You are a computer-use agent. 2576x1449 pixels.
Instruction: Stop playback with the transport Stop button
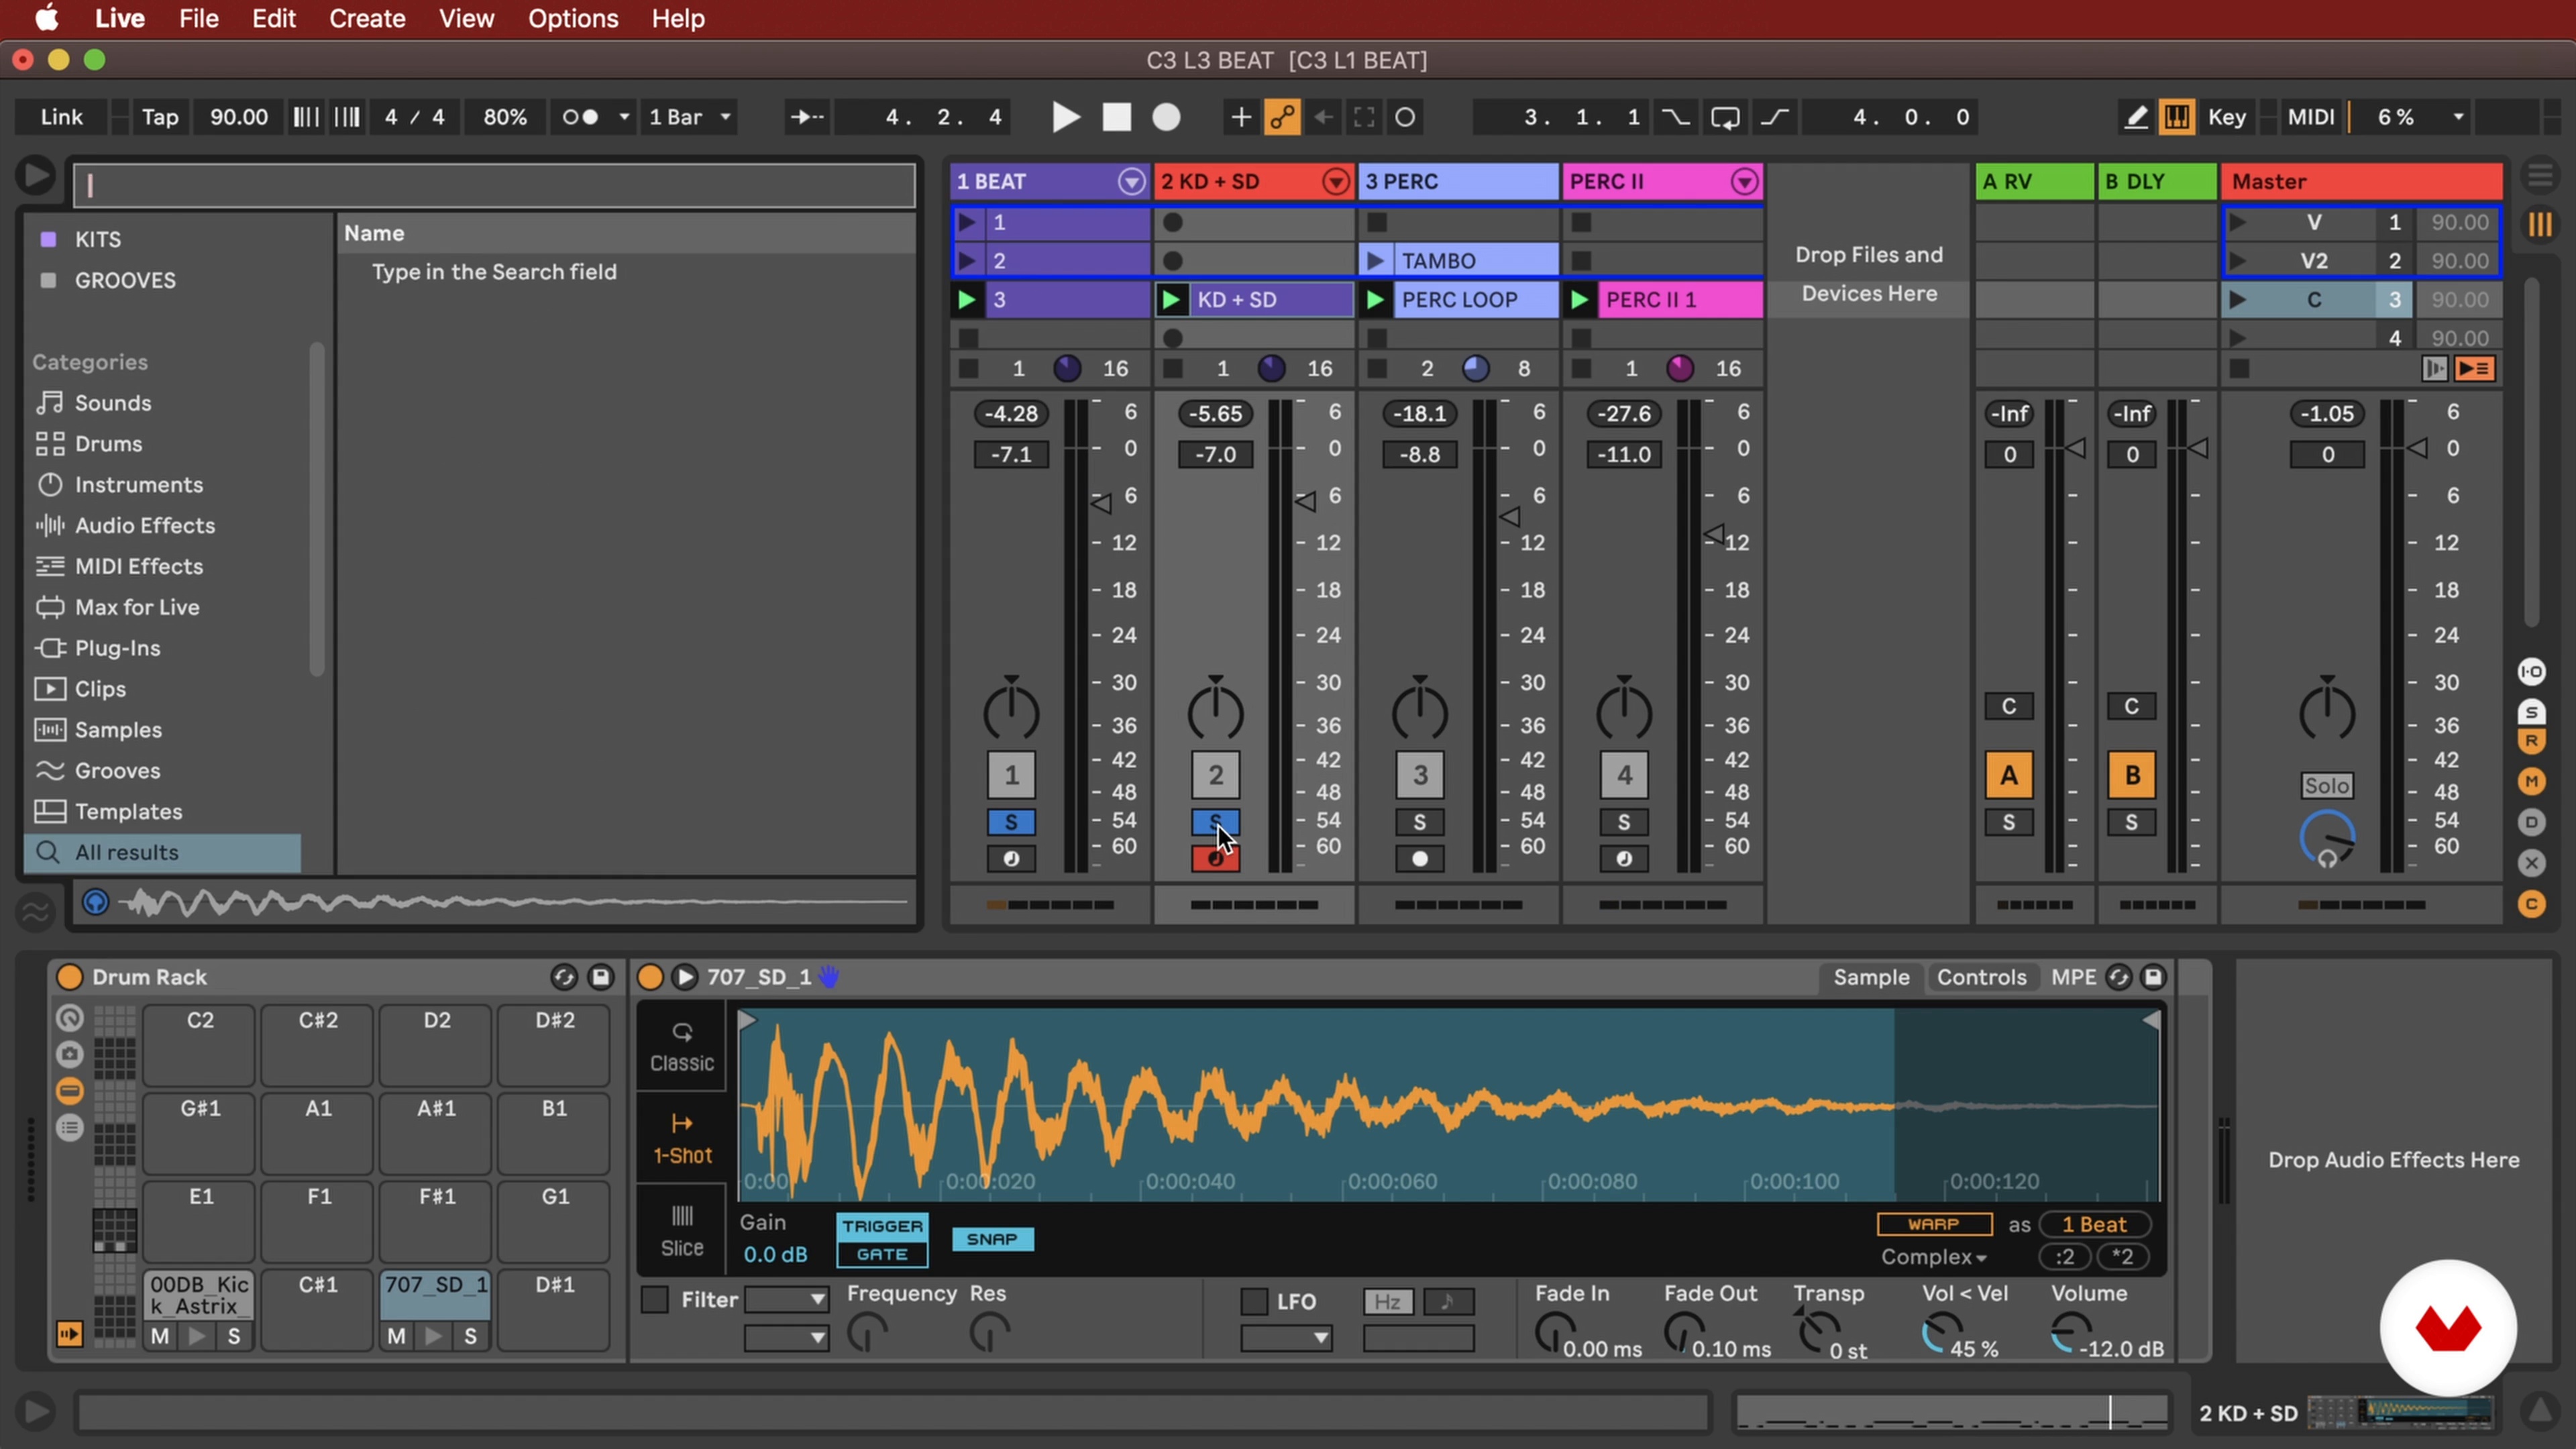(1116, 117)
